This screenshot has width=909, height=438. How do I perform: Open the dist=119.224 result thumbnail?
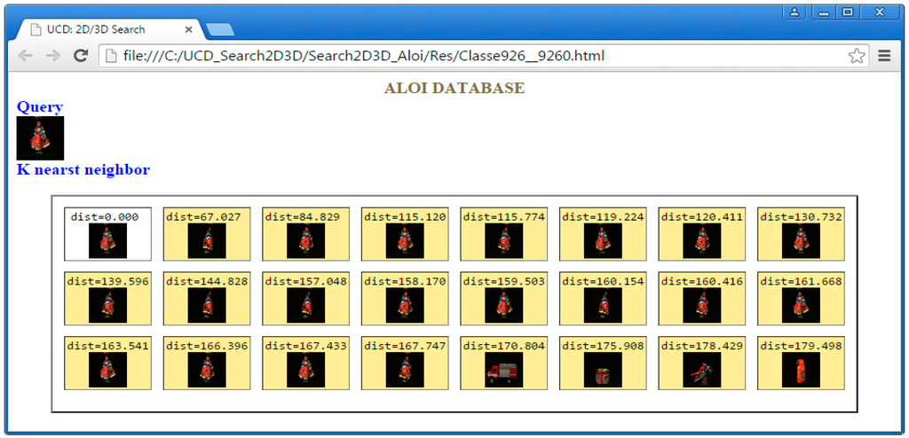coord(603,240)
